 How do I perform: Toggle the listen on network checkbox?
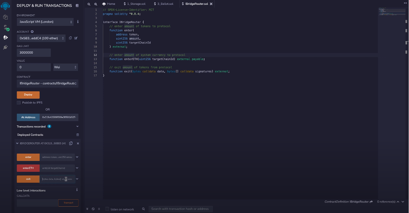(107, 209)
